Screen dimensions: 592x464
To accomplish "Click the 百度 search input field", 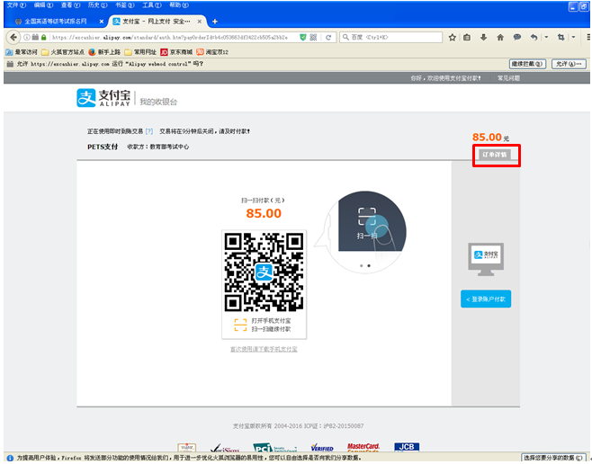I will pyautogui.click(x=391, y=37).
